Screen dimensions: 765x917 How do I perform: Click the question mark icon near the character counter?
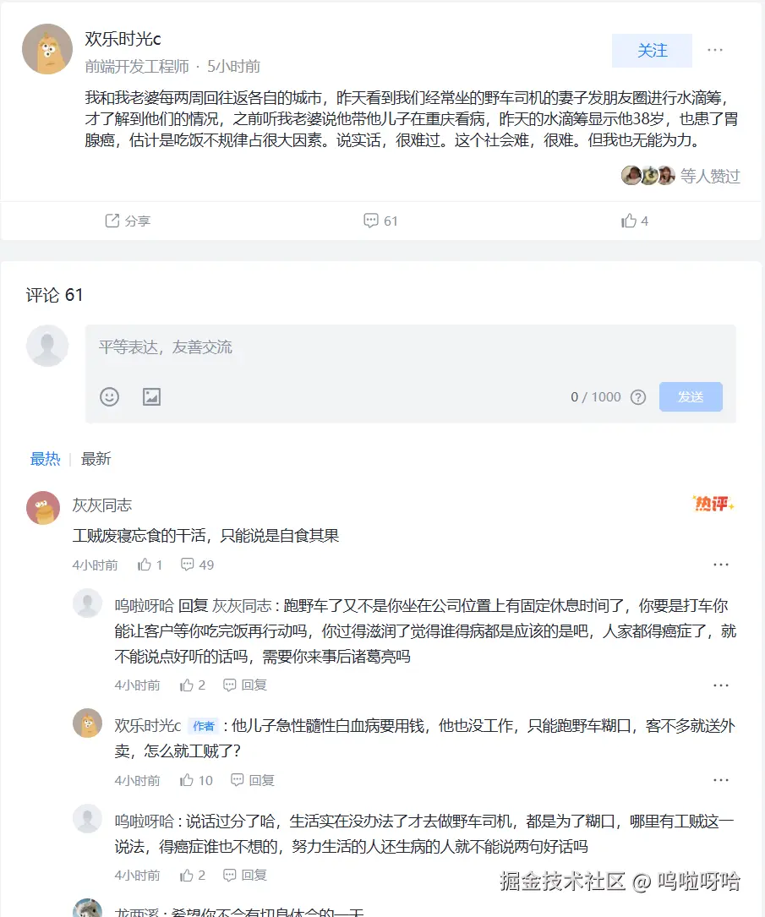[637, 397]
